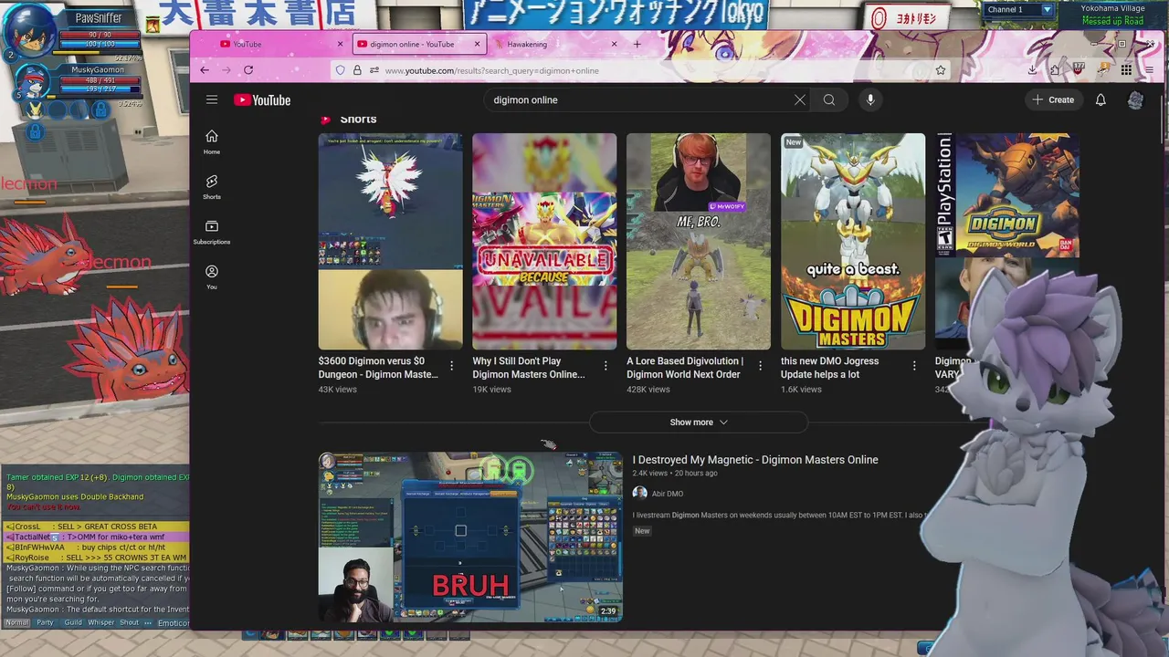
Task: Click the Create button on YouTube
Action: pos(1053,99)
